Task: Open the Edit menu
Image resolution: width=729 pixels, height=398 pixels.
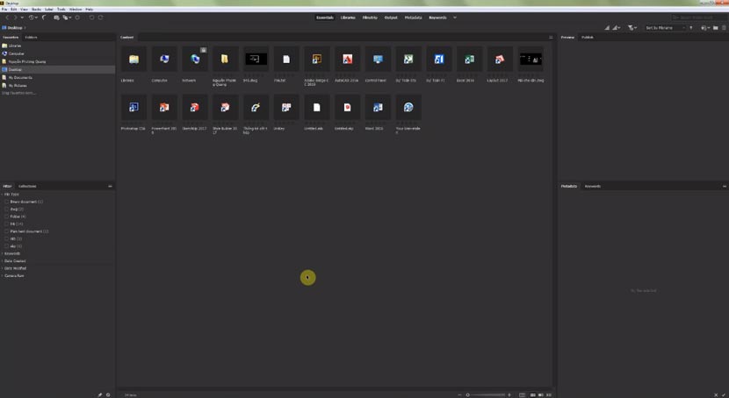Action: [x=13, y=10]
